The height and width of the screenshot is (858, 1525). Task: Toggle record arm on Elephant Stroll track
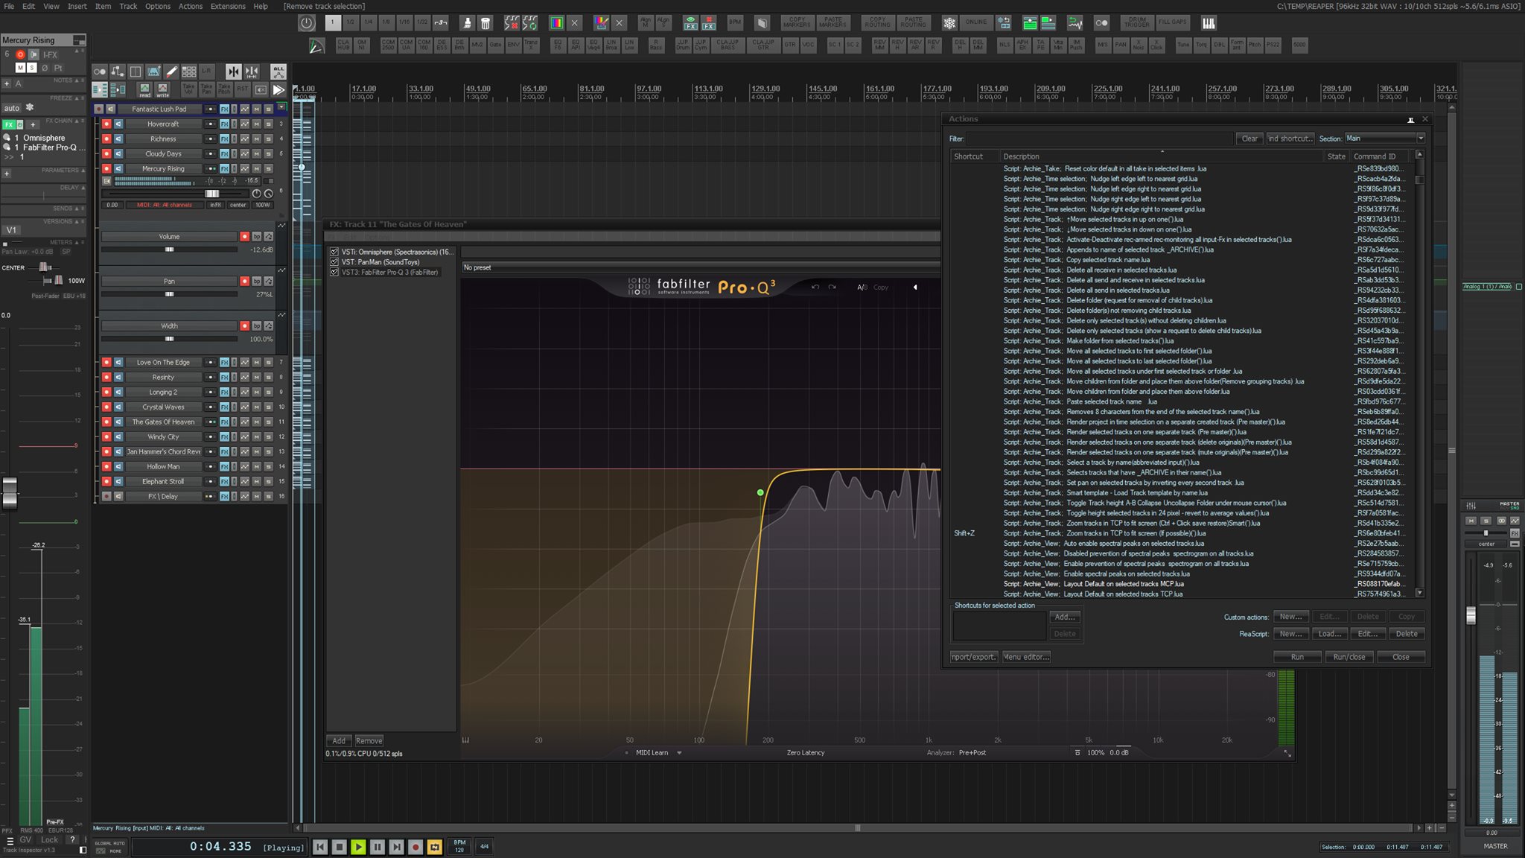(106, 482)
